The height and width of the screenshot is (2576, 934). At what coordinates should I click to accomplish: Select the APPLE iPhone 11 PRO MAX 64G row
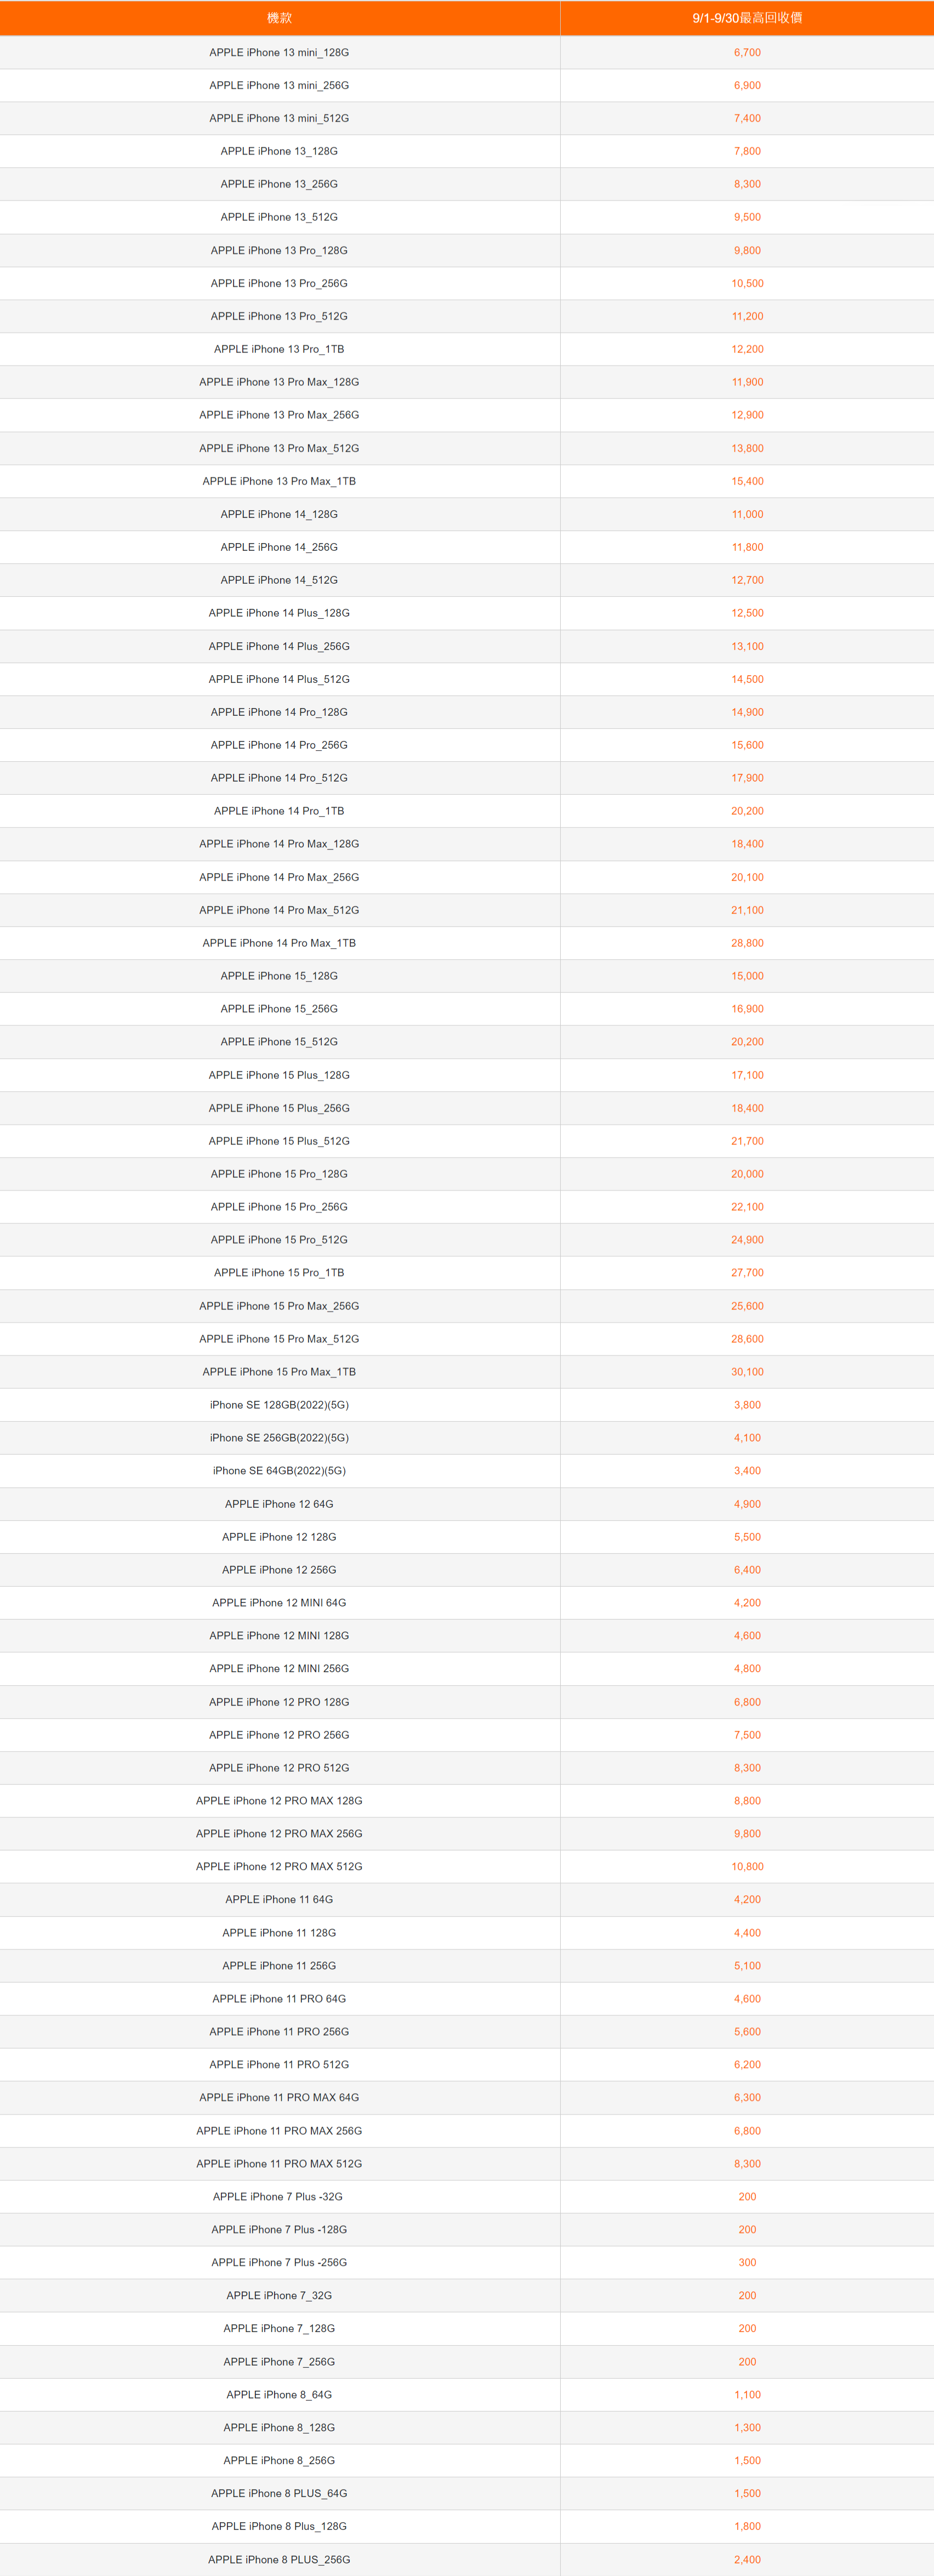coord(279,2097)
